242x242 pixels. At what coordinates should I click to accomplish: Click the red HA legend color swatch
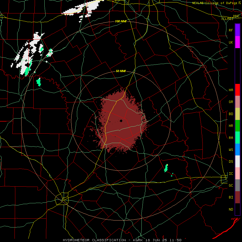[x=237, y=90]
